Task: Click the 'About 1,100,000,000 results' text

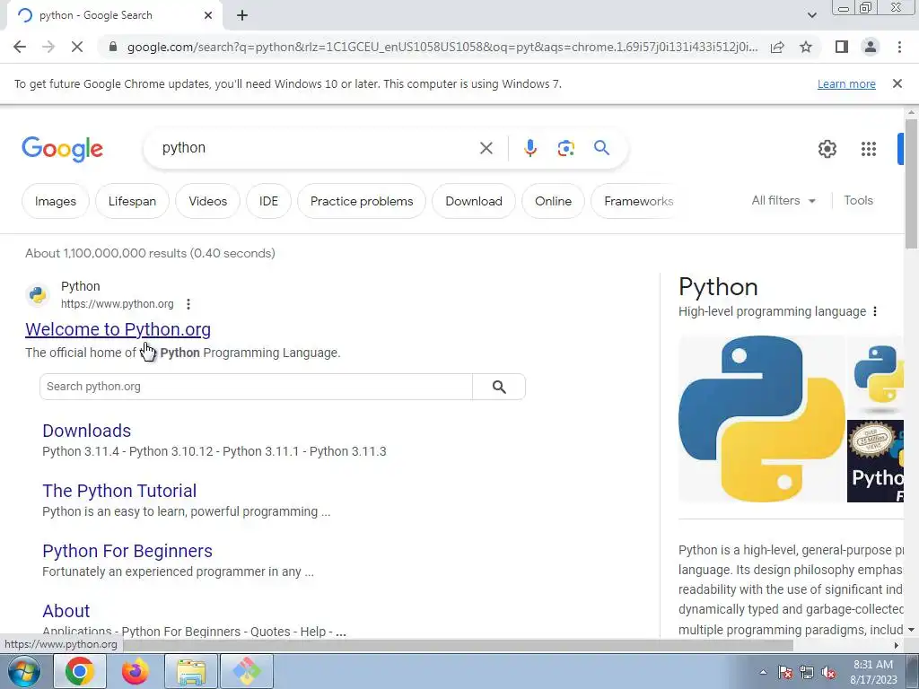Action: [150, 253]
